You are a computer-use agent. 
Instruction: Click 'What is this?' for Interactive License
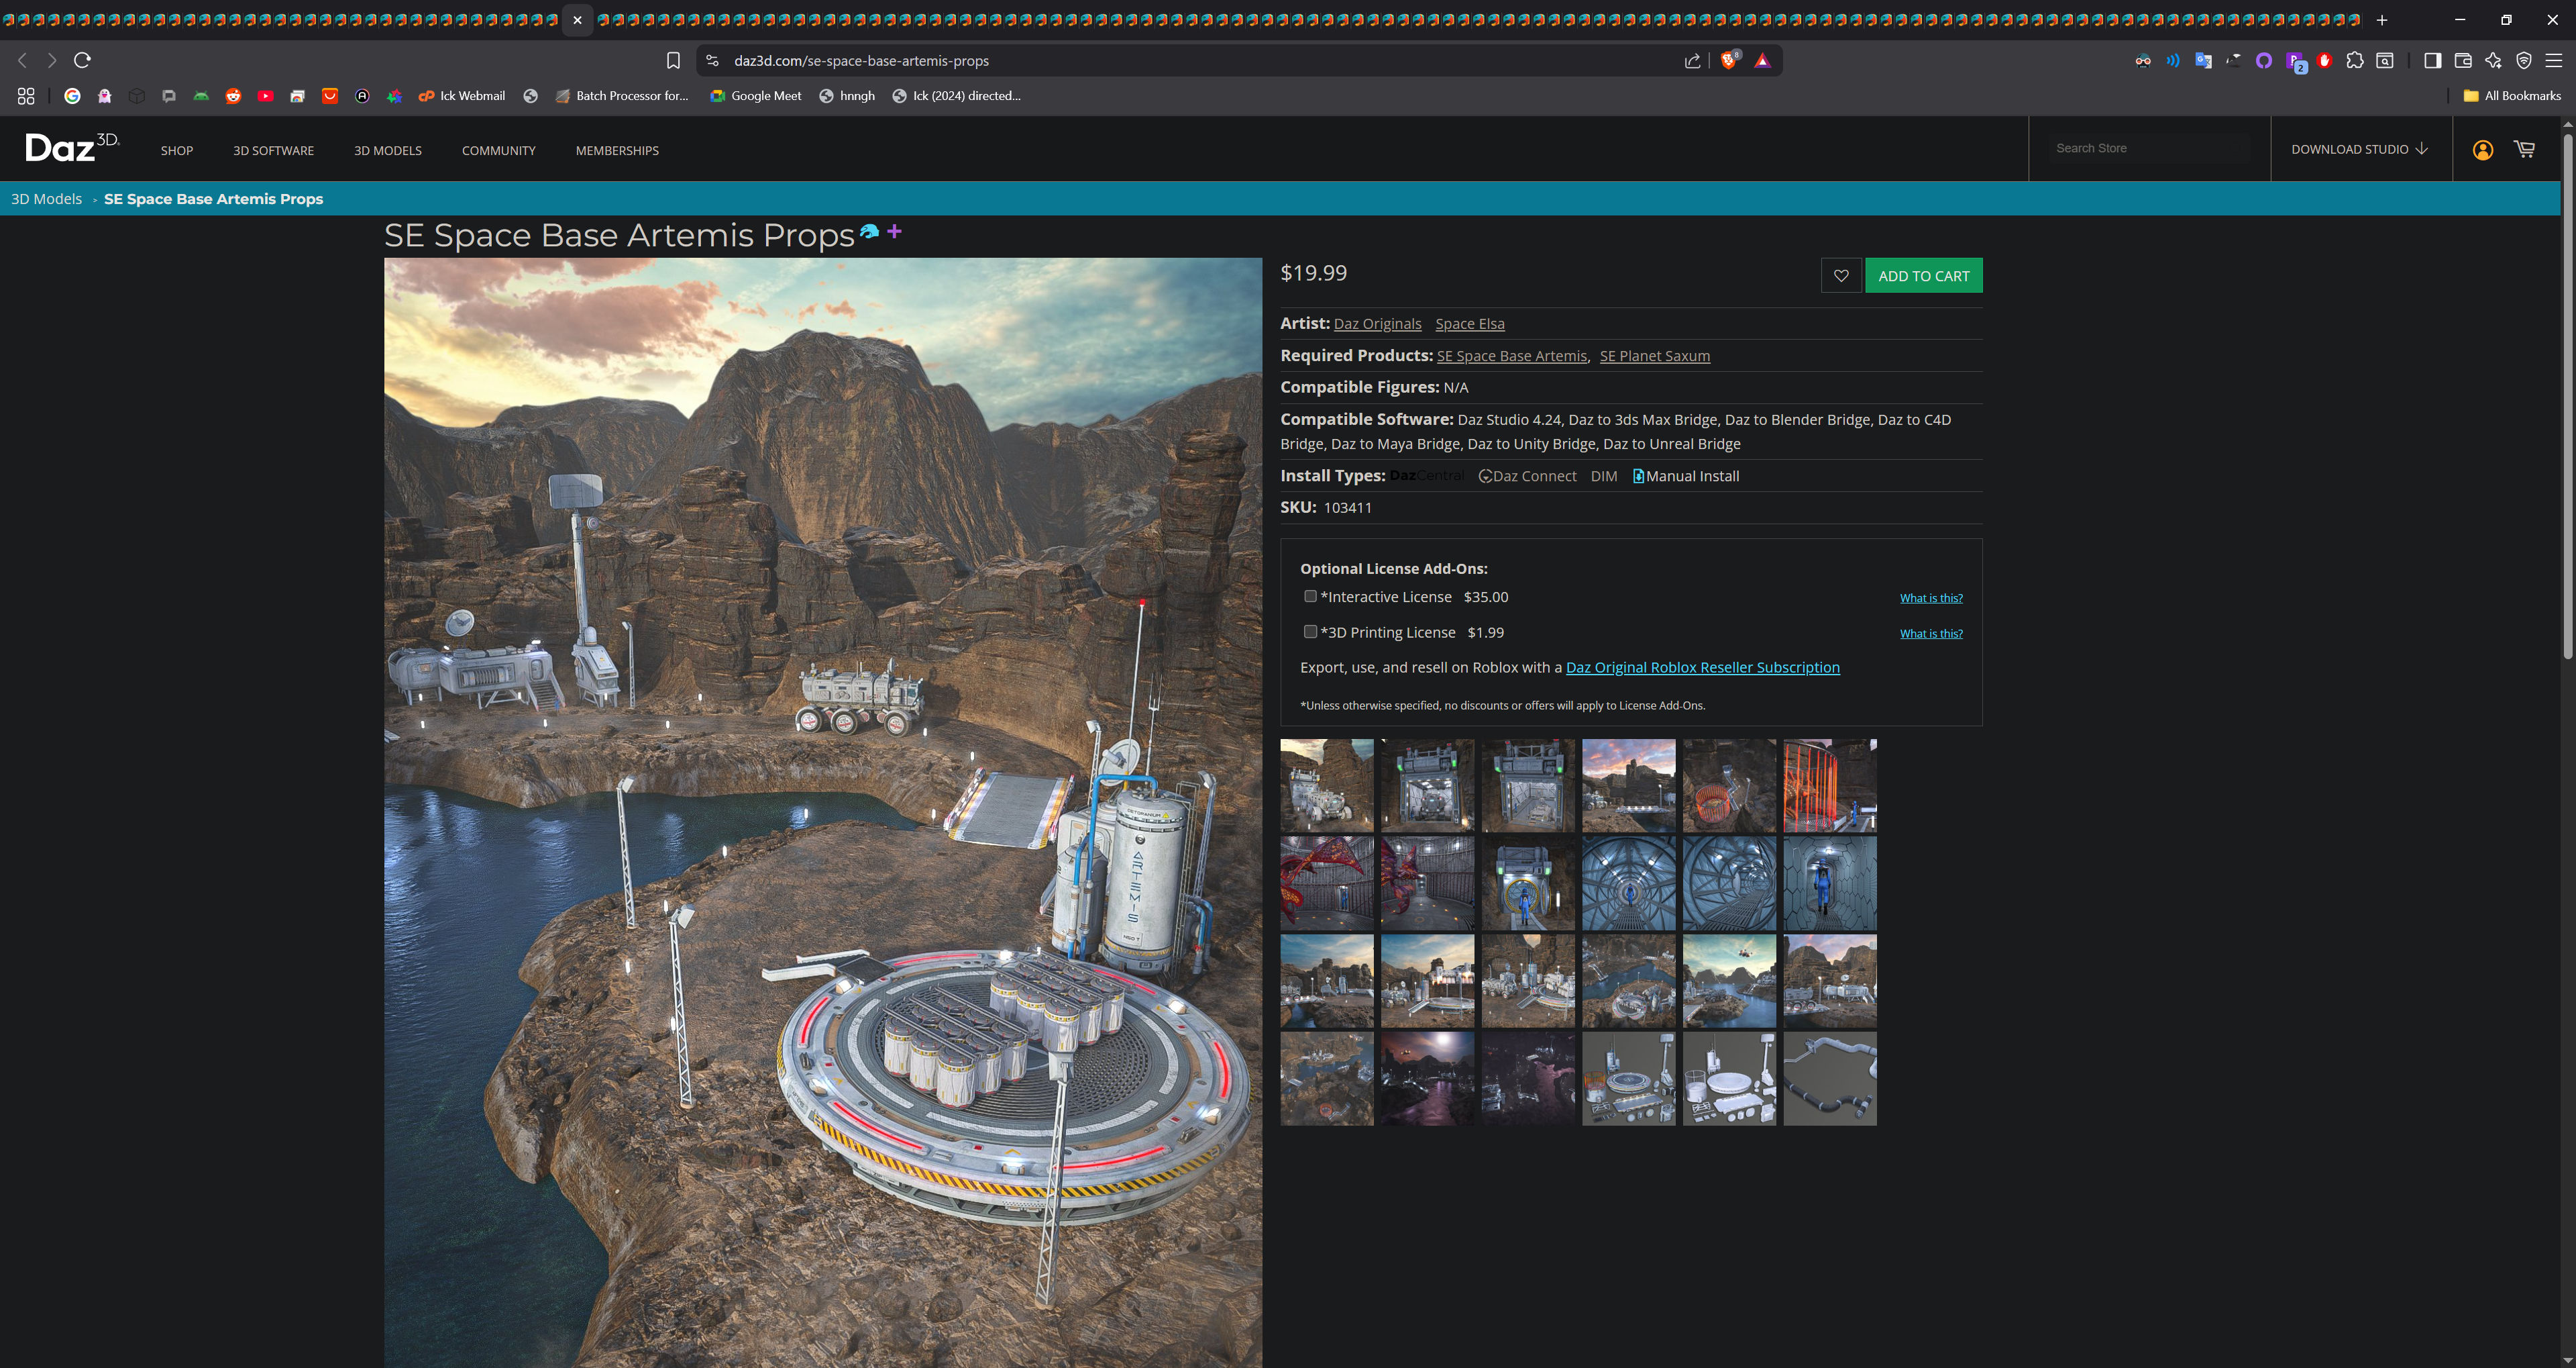pyautogui.click(x=1931, y=599)
